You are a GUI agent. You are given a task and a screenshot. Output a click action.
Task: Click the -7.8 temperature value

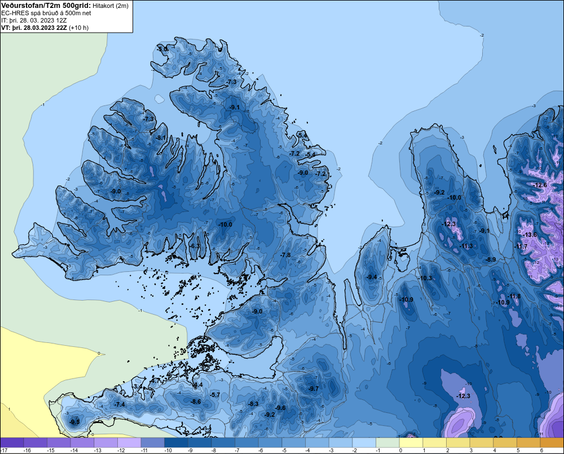tap(285, 255)
